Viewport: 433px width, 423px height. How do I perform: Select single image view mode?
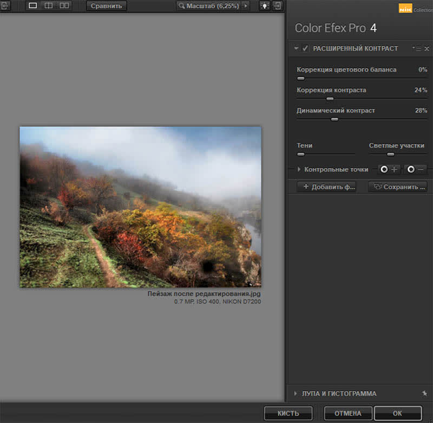[x=33, y=5]
